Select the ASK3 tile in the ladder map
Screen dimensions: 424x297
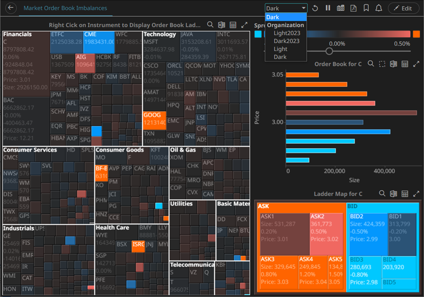(279, 272)
